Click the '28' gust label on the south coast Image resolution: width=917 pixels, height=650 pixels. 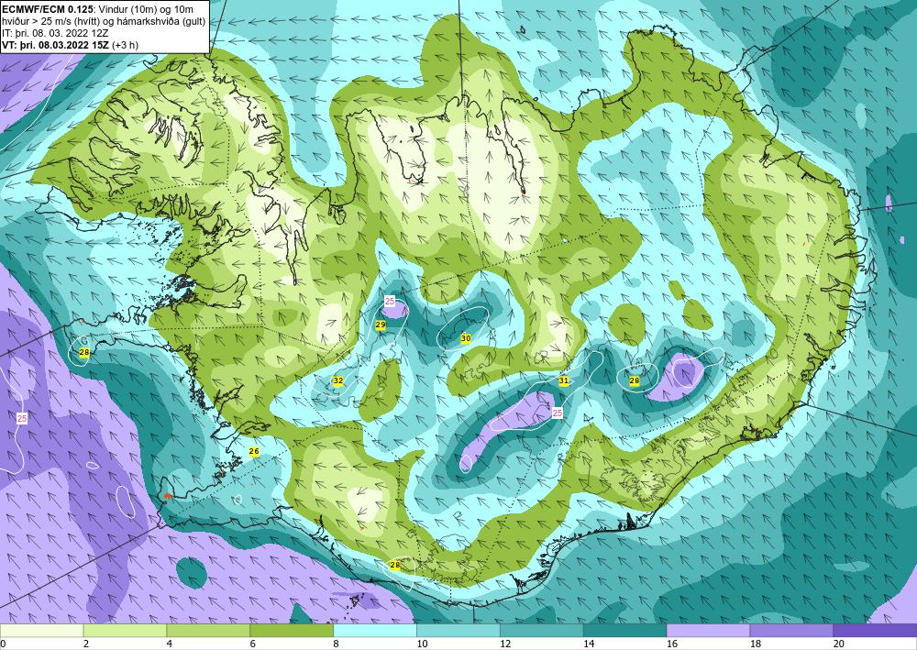[394, 565]
